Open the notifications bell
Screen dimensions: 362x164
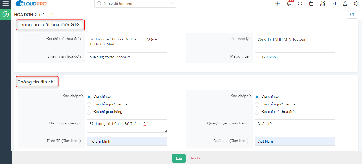[x=289, y=3]
